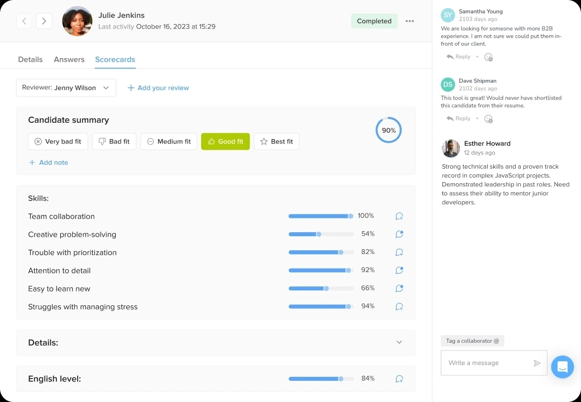Switch to the Answers tab
Image resolution: width=581 pixels, height=402 pixels.
69,59
